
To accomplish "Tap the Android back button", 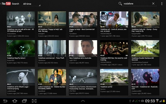I will pyautogui.click(x=5, y=101).
